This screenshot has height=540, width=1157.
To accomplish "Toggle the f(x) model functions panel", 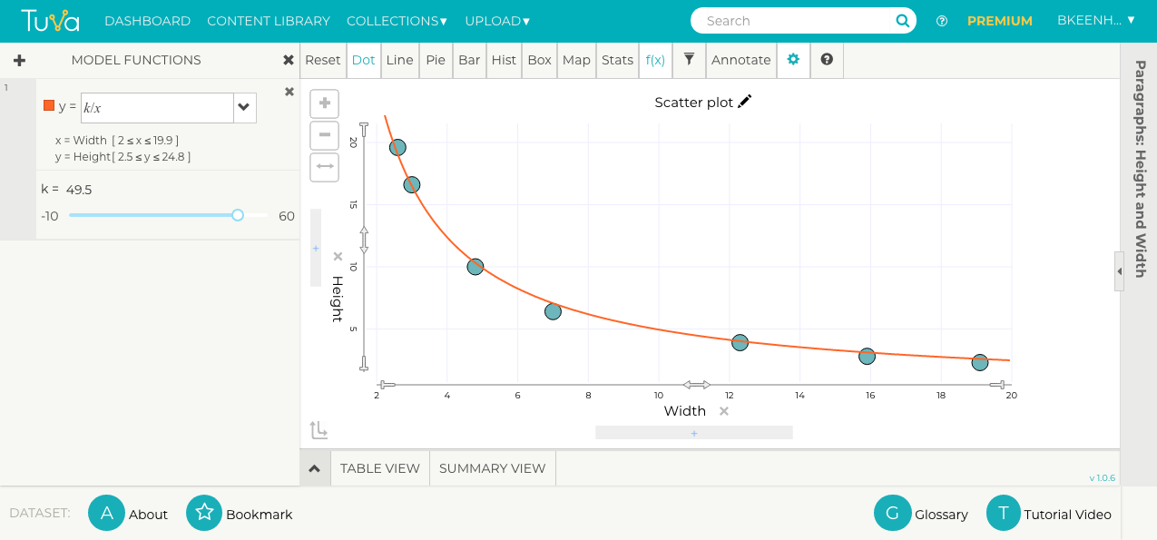I will [655, 60].
